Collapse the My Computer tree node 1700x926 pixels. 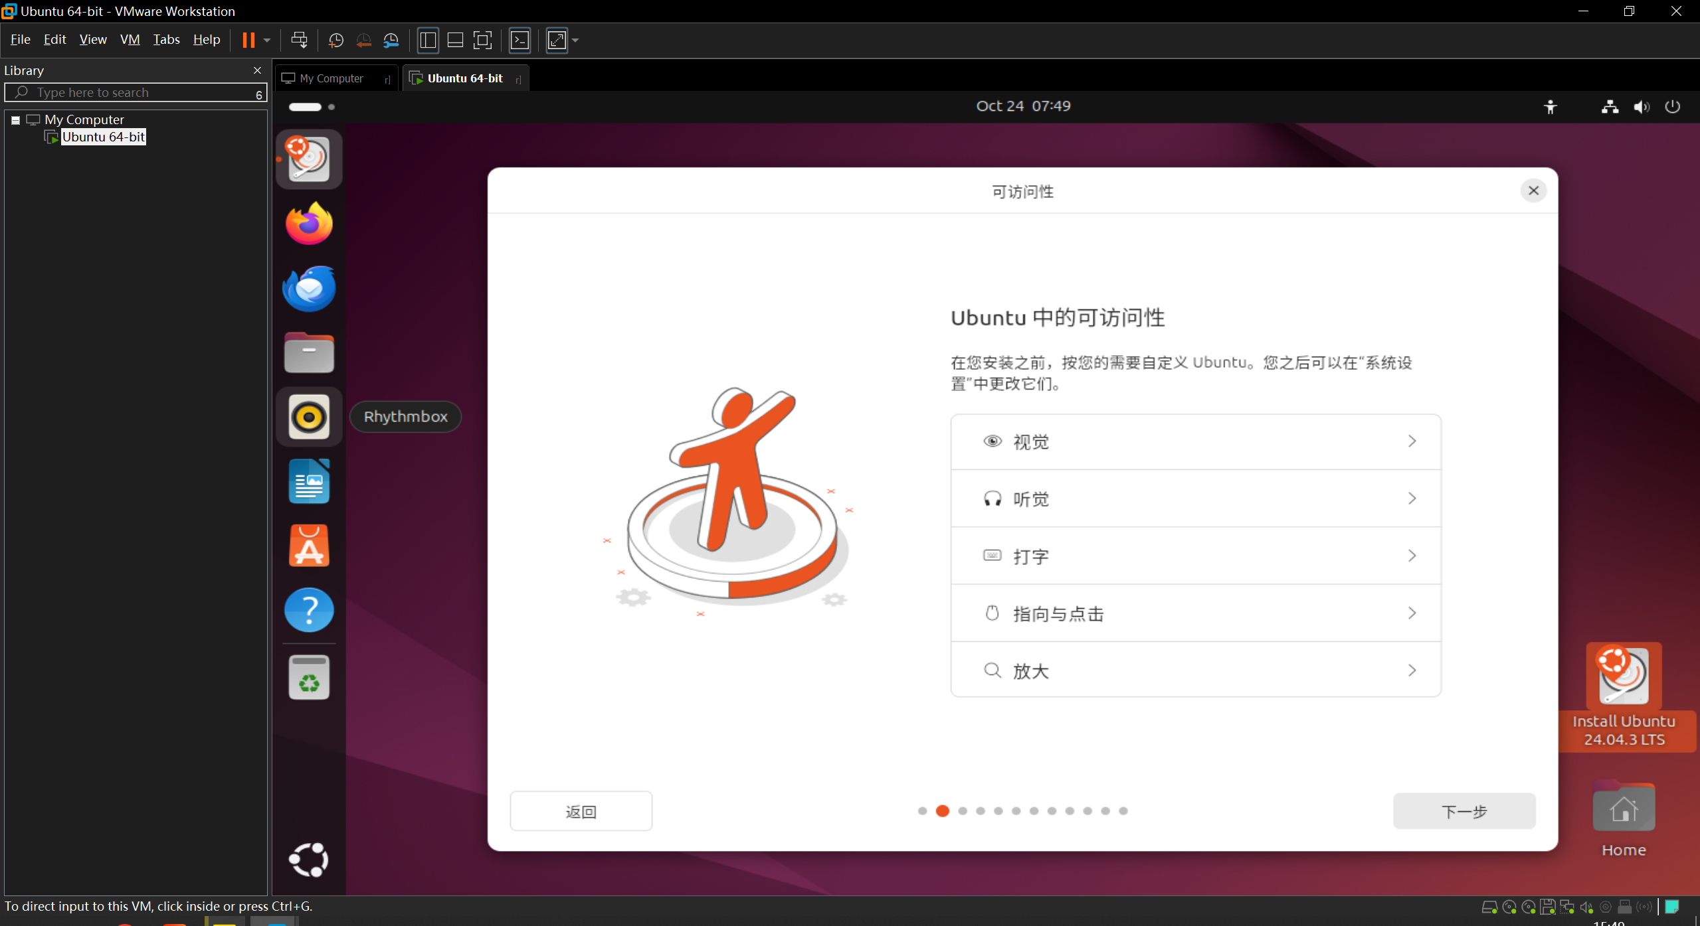15,120
